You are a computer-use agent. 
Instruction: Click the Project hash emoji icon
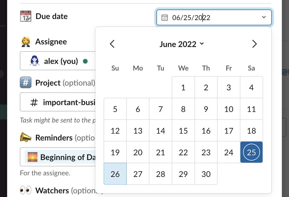click(x=26, y=83)
